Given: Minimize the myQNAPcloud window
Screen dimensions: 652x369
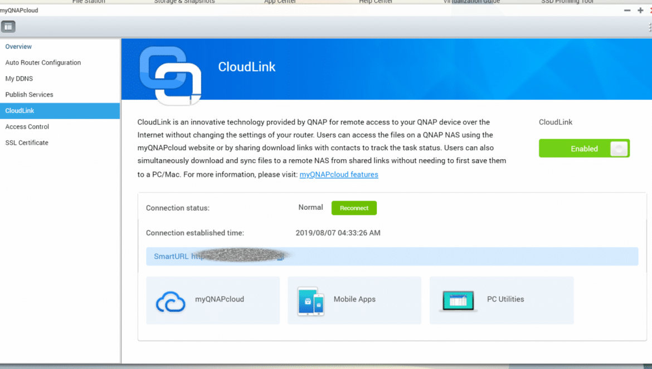Looking at the screenshot, I should point(627,11).
